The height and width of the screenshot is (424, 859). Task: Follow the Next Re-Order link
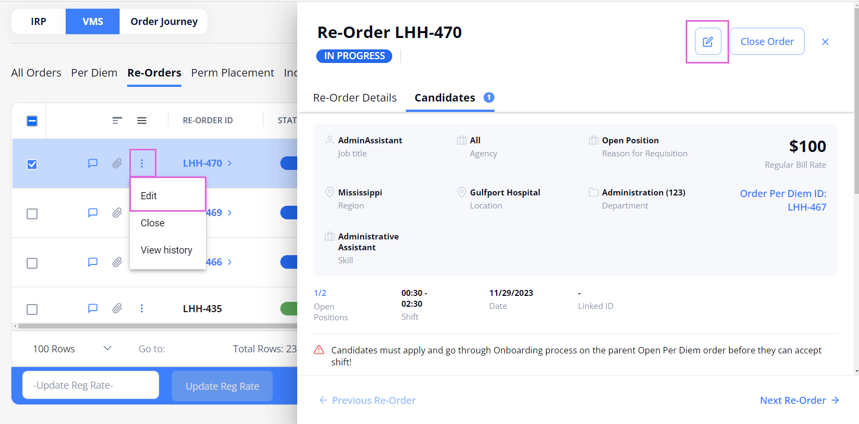(x=799, y=401)
